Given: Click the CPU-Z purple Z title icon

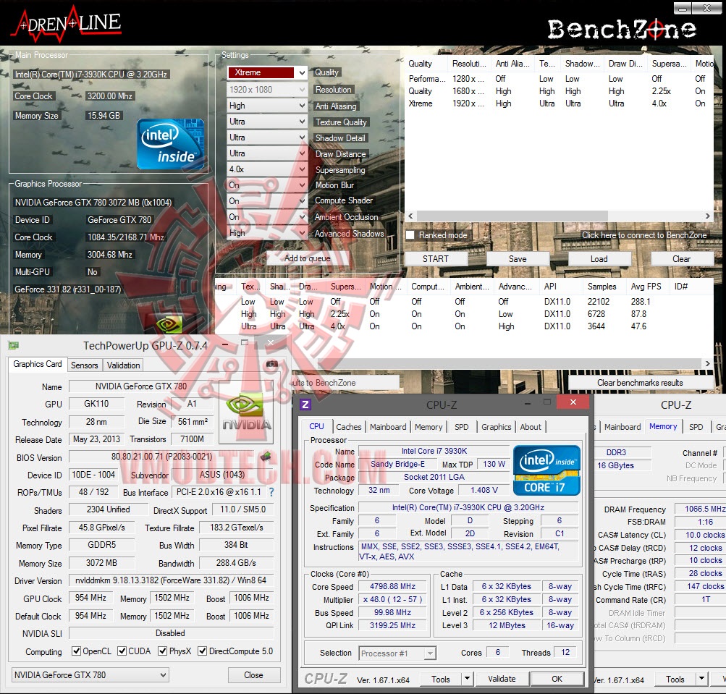Looking at the screenshot, I should (305, 405).
